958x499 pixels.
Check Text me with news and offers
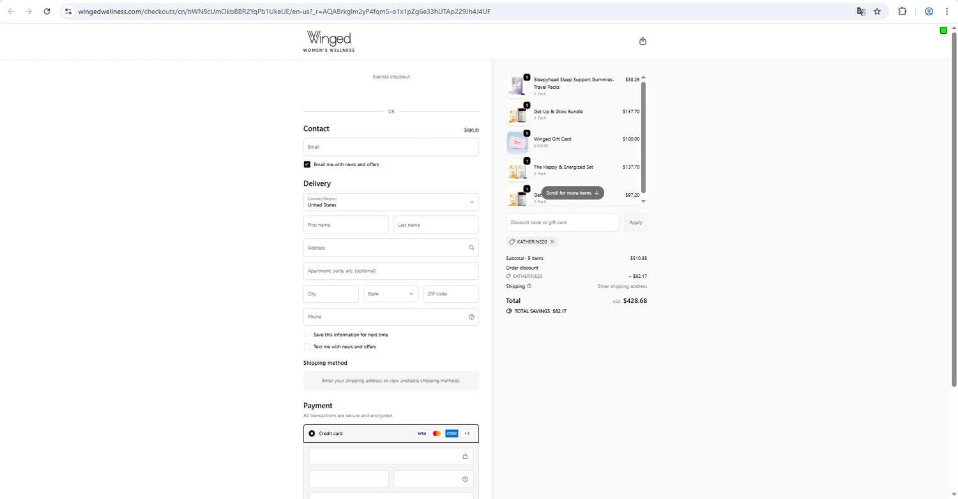tap(307, 347)
